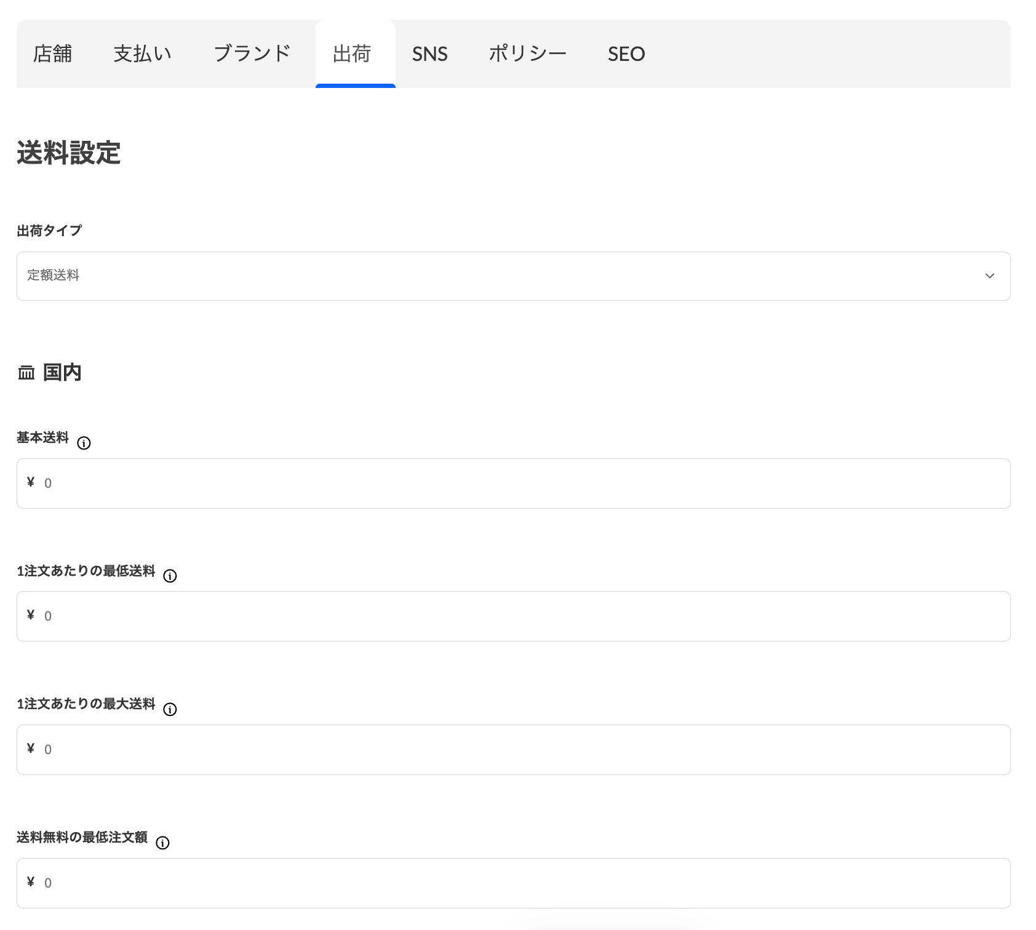This screenshot has width=1036, height=930.
Task: Show info tooltip for 送料無料の最低注文額
Action: (x=162, y=843)
